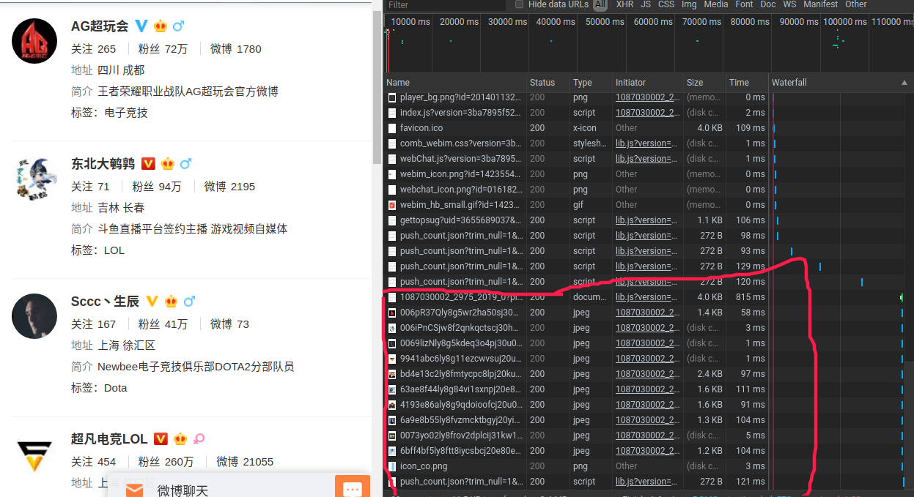Open the 超凡电竞LOL profile name link
This screenshot has width=914, height=497.
tap(109, 439)
